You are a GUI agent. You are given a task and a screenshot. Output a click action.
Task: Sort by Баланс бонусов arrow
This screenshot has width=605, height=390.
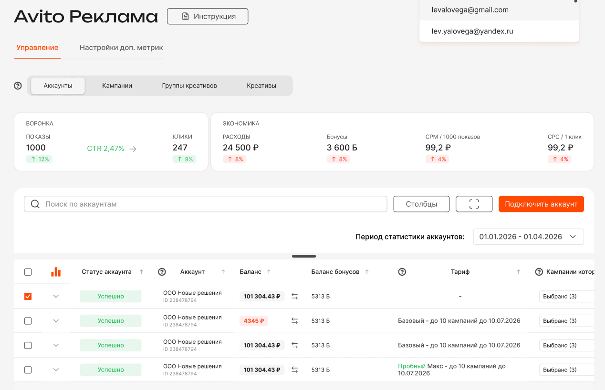367,272
